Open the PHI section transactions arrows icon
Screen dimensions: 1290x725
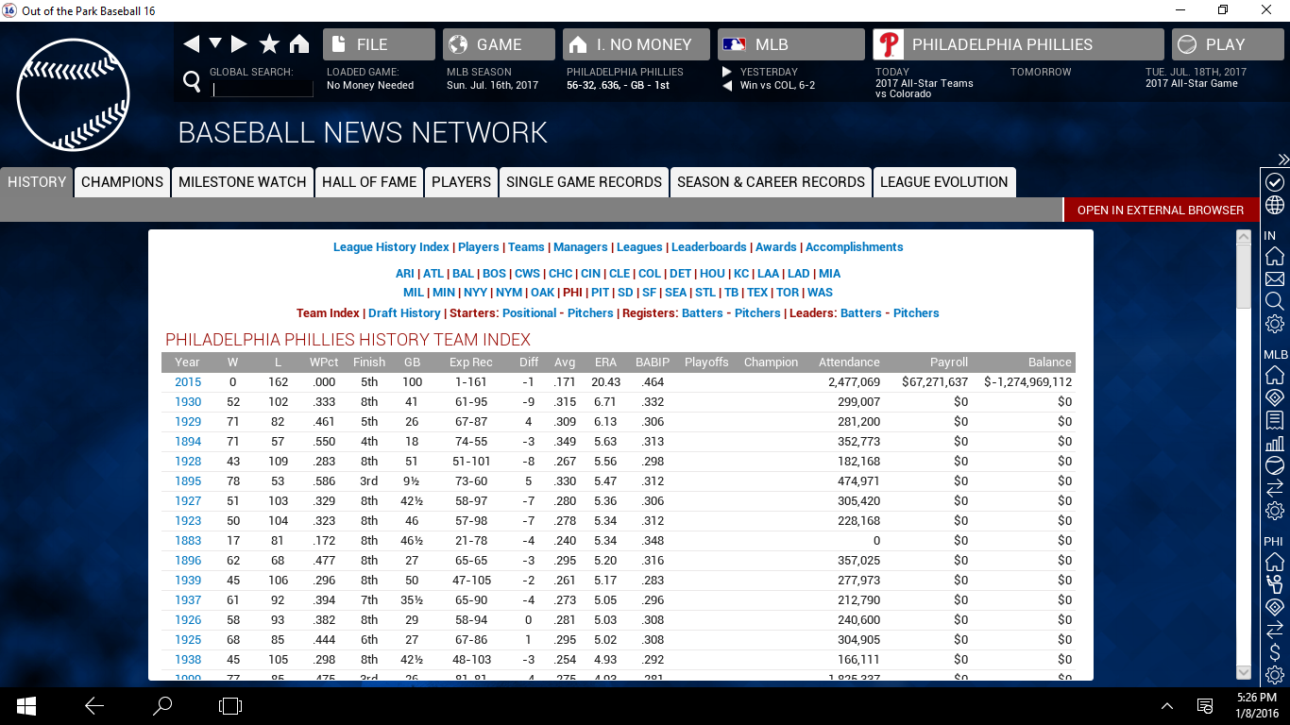(x=1275, y=630)
